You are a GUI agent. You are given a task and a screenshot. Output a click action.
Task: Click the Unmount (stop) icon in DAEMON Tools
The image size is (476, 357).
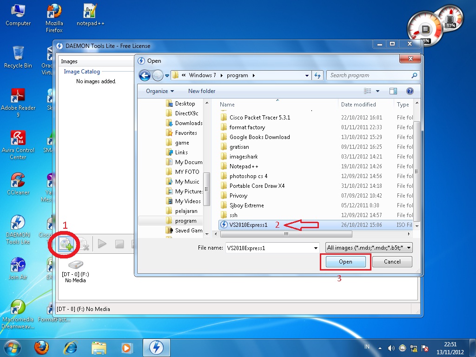120,244
